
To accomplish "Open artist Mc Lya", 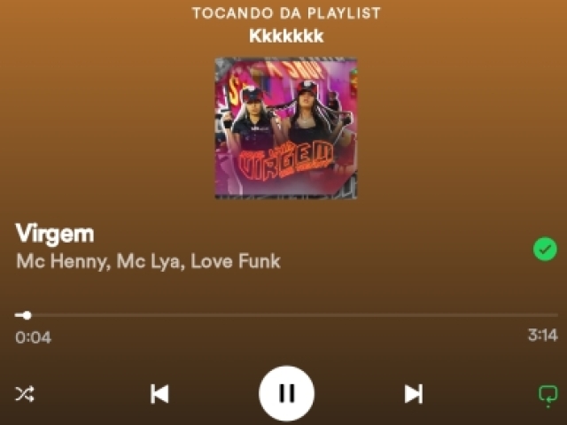I will 149,262.
